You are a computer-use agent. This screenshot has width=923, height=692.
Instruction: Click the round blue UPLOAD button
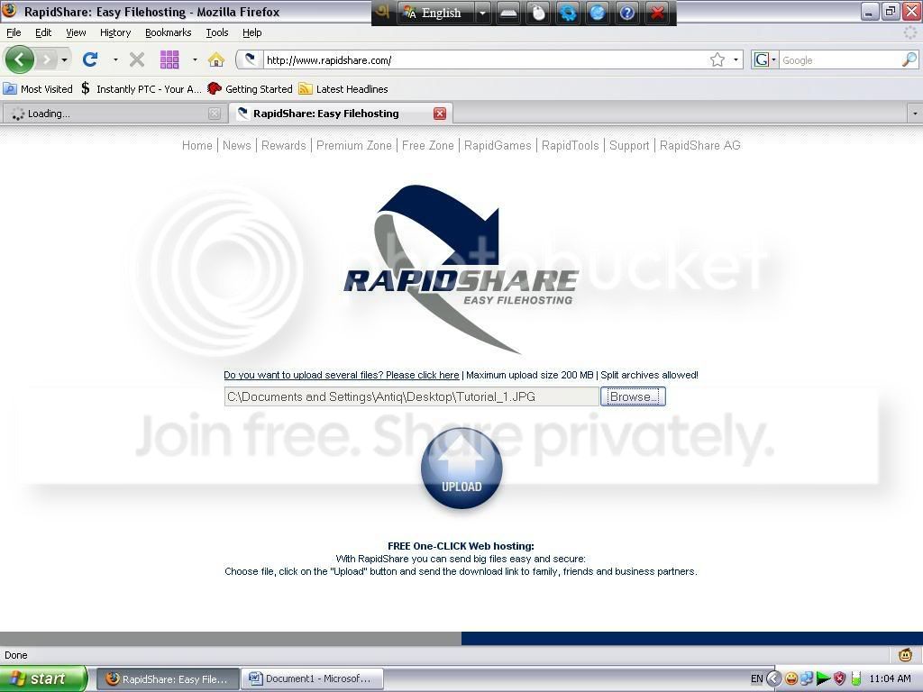pos(461,469)
